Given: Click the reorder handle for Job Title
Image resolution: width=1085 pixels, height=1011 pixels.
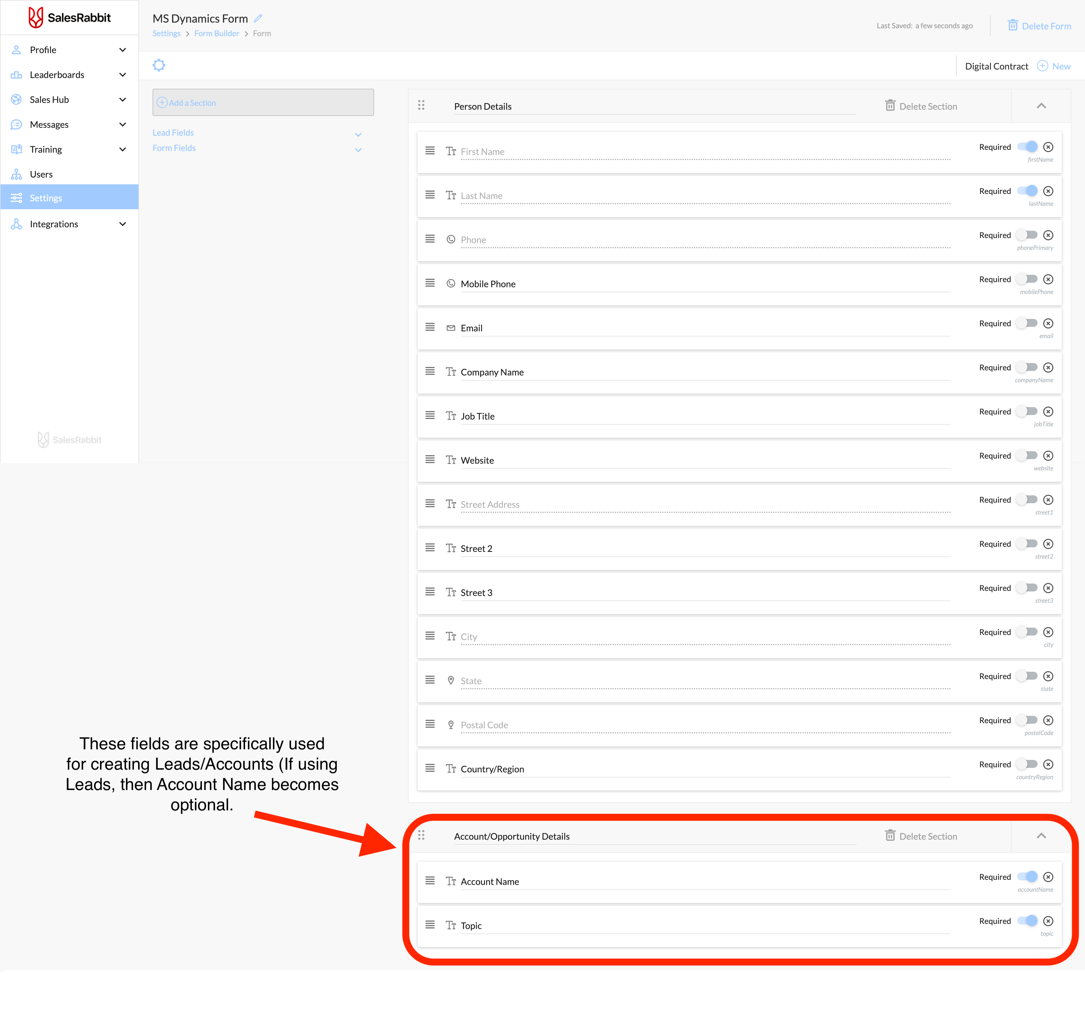Looking at the screenshot, I should (430, 415).
